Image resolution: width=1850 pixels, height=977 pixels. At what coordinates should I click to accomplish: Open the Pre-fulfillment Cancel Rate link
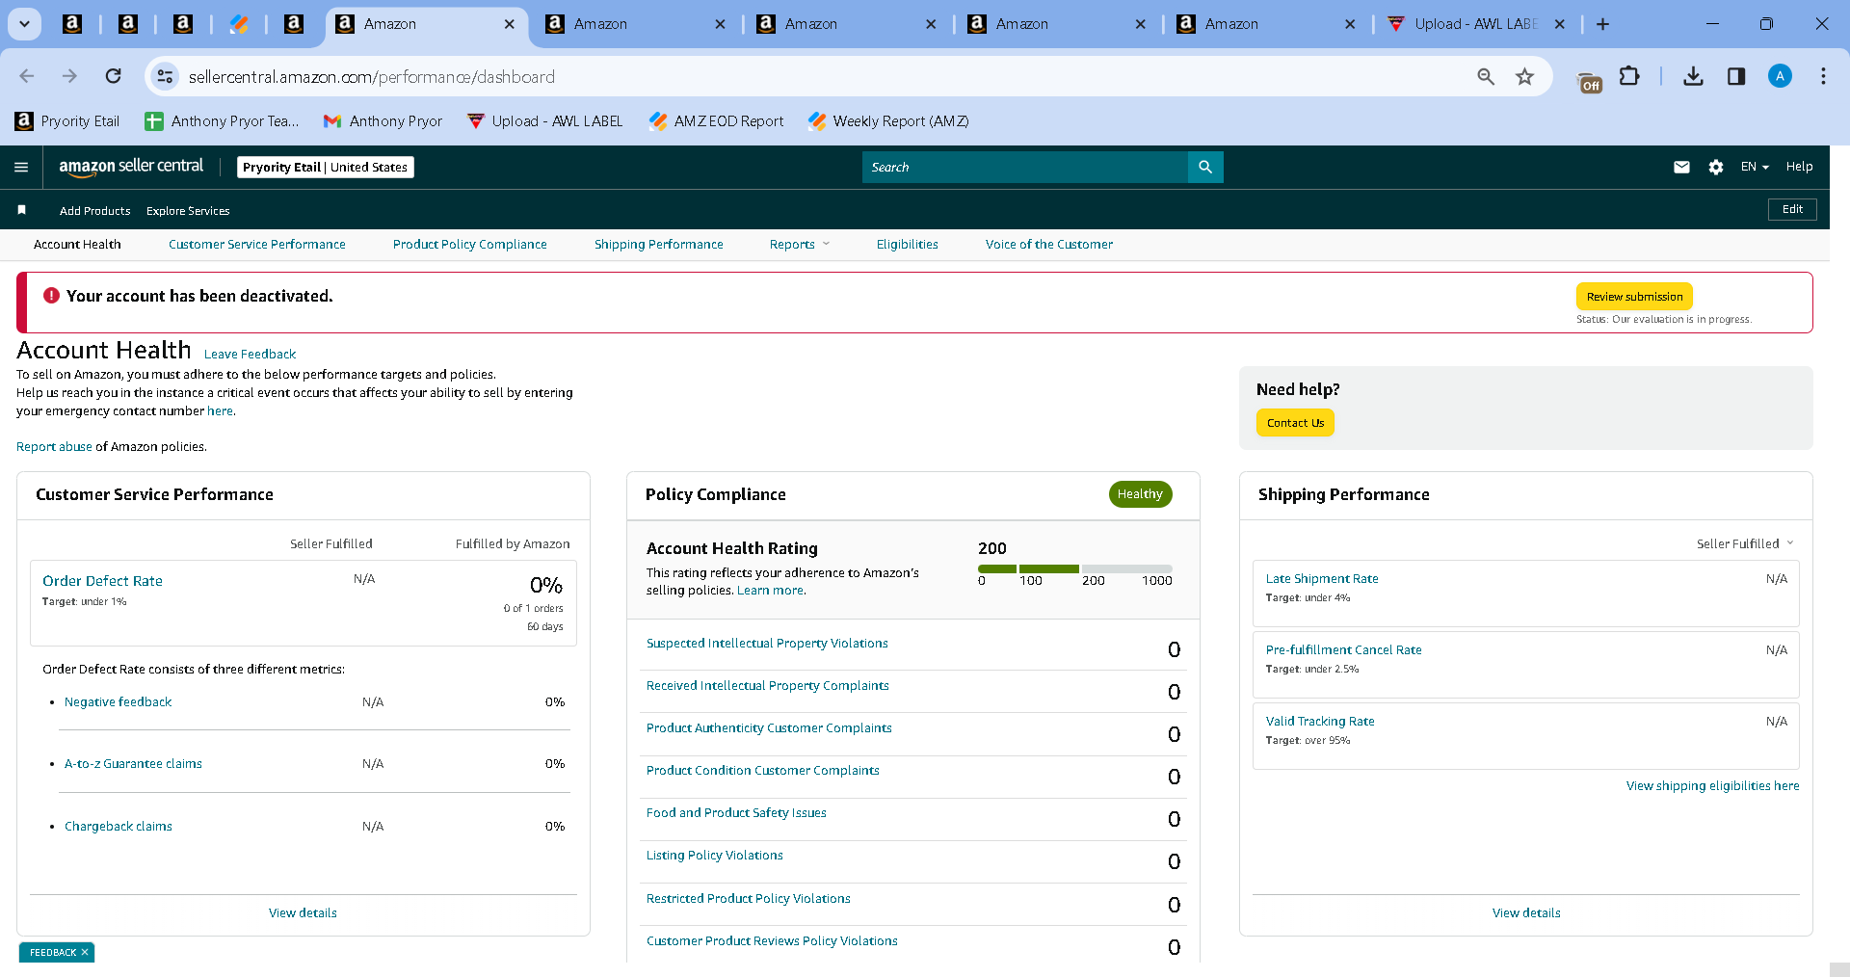tap(1344, 650)
